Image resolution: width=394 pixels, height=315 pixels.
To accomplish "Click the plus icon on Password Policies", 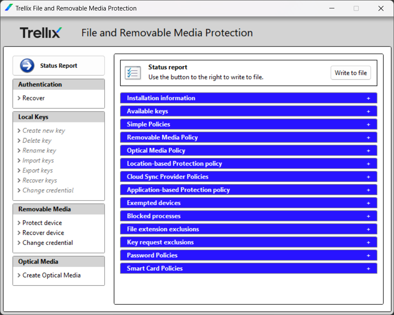I will pos(368,255).
